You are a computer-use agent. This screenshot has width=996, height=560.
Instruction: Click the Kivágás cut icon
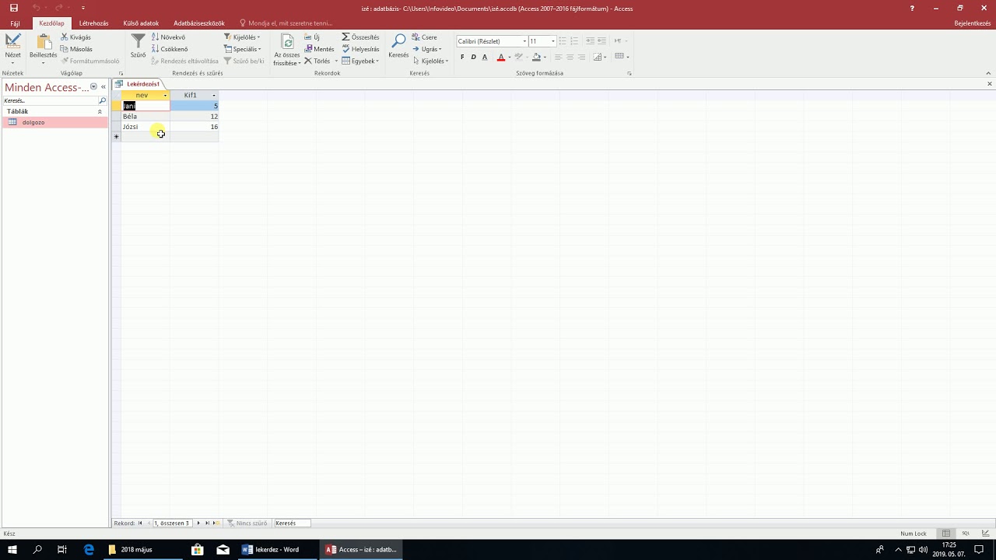[65, 37]
